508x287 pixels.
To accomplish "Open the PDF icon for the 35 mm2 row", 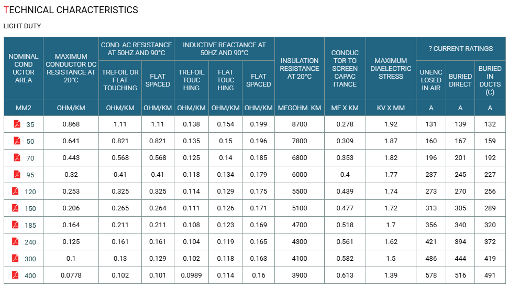I will [x=17, y=124].
